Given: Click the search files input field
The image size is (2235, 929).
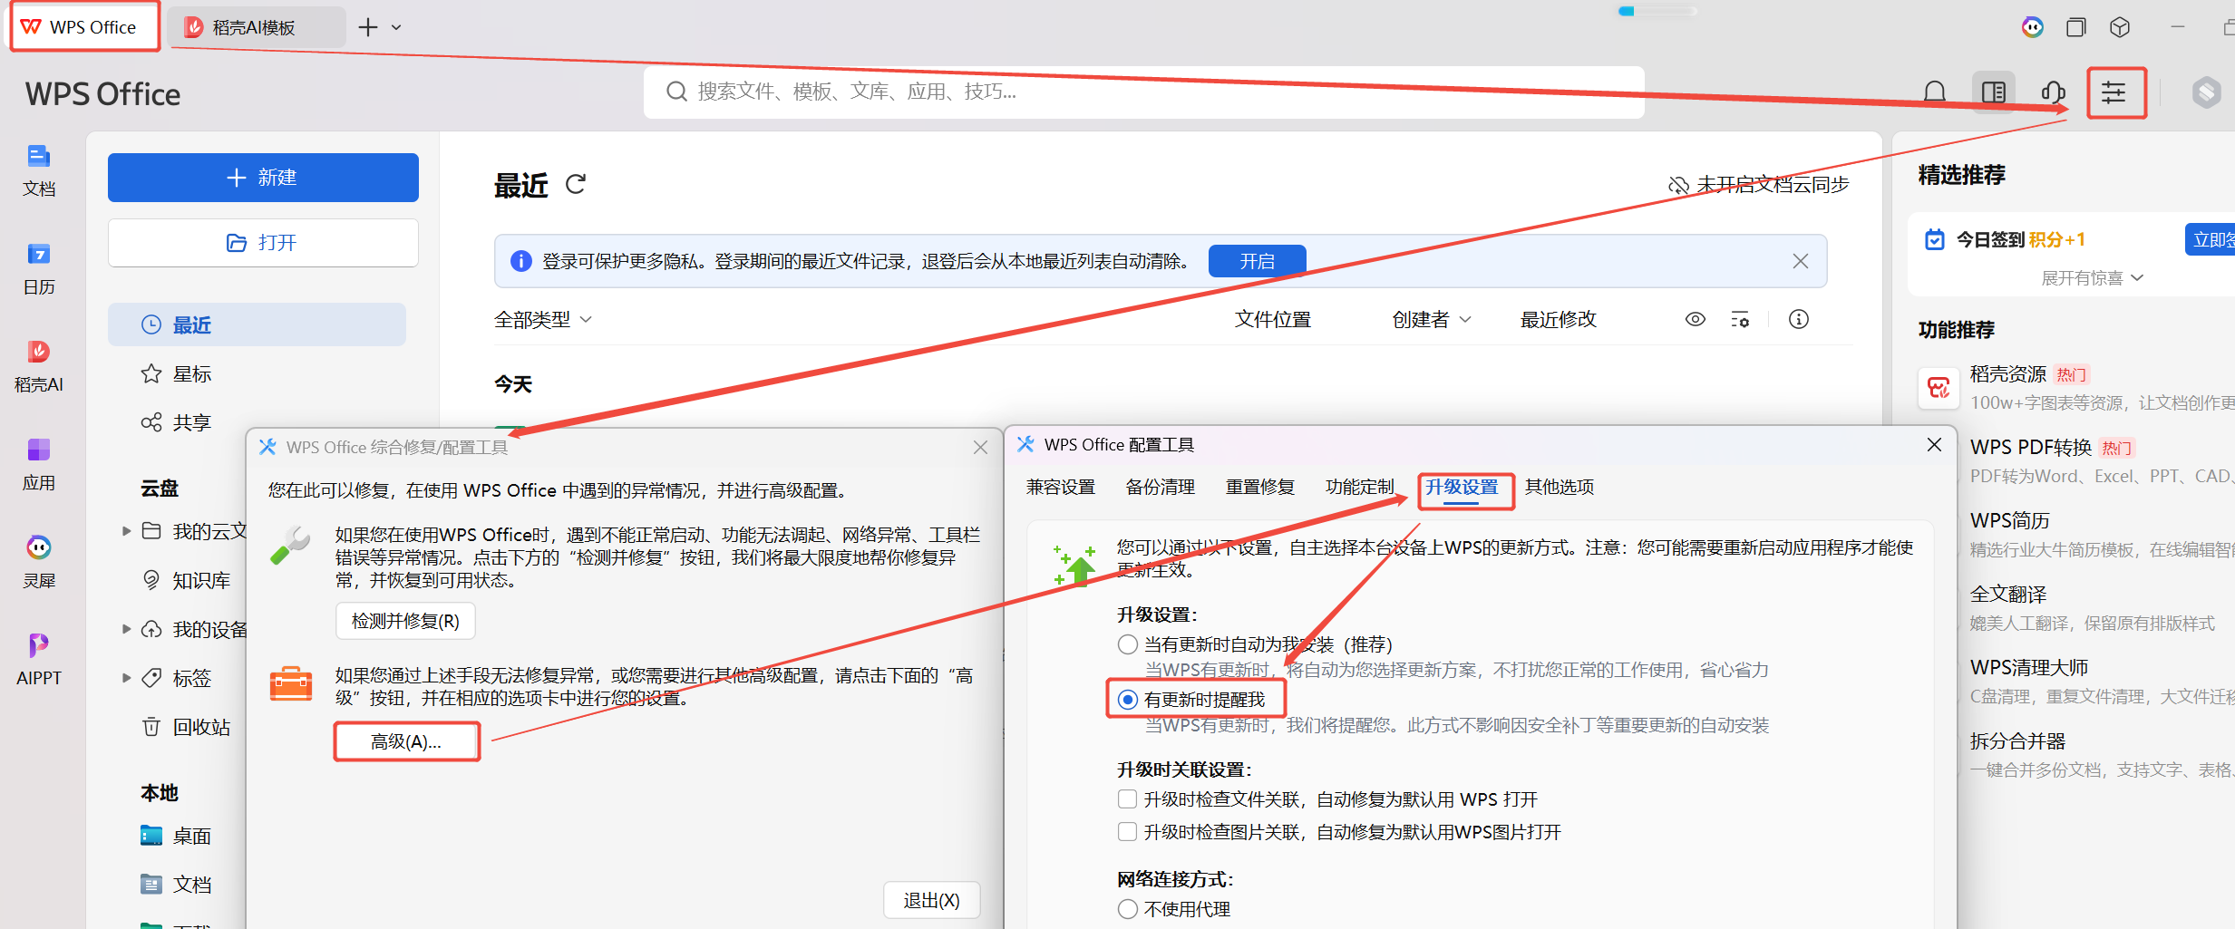Looking at the screenshot, I should [1144, 92].
